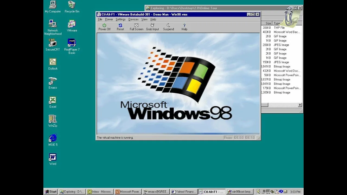Click the Grab Input toolbar button
Viewport: 347px width, 195px height.
152,27
